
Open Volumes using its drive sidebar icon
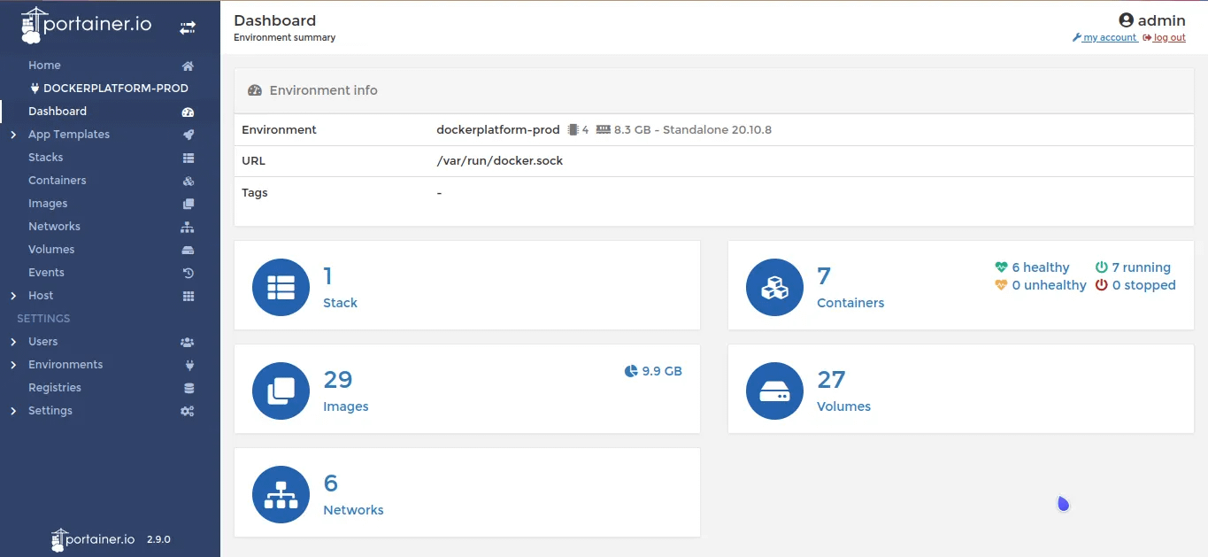(188, 249)
